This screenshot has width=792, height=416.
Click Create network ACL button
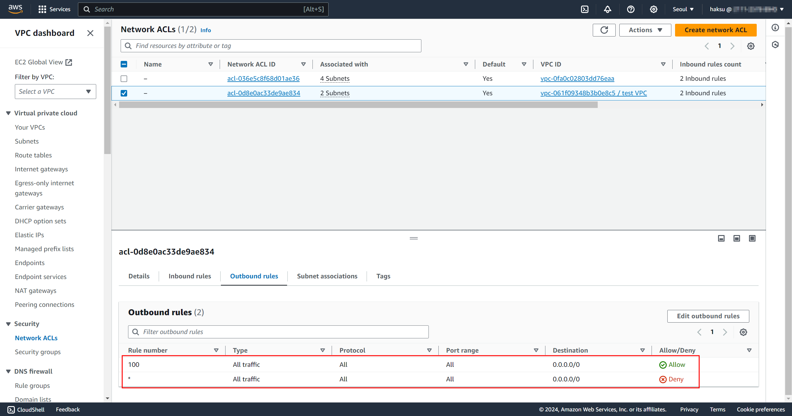715,30
